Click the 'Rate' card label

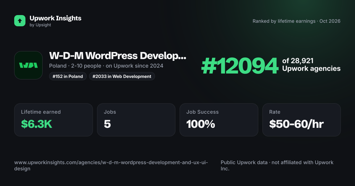pyautogui.click(x=275, y=112)
